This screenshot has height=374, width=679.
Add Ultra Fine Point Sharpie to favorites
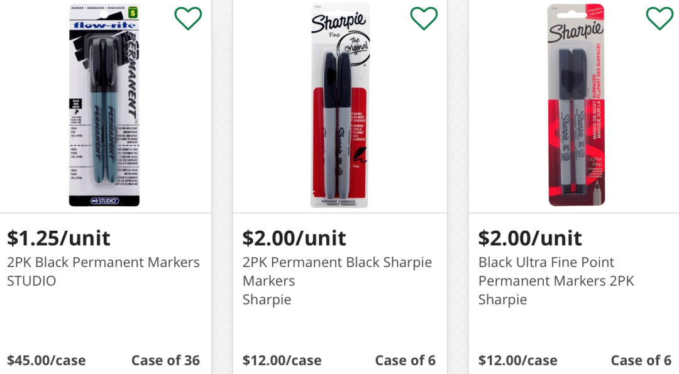coord(660,18)
